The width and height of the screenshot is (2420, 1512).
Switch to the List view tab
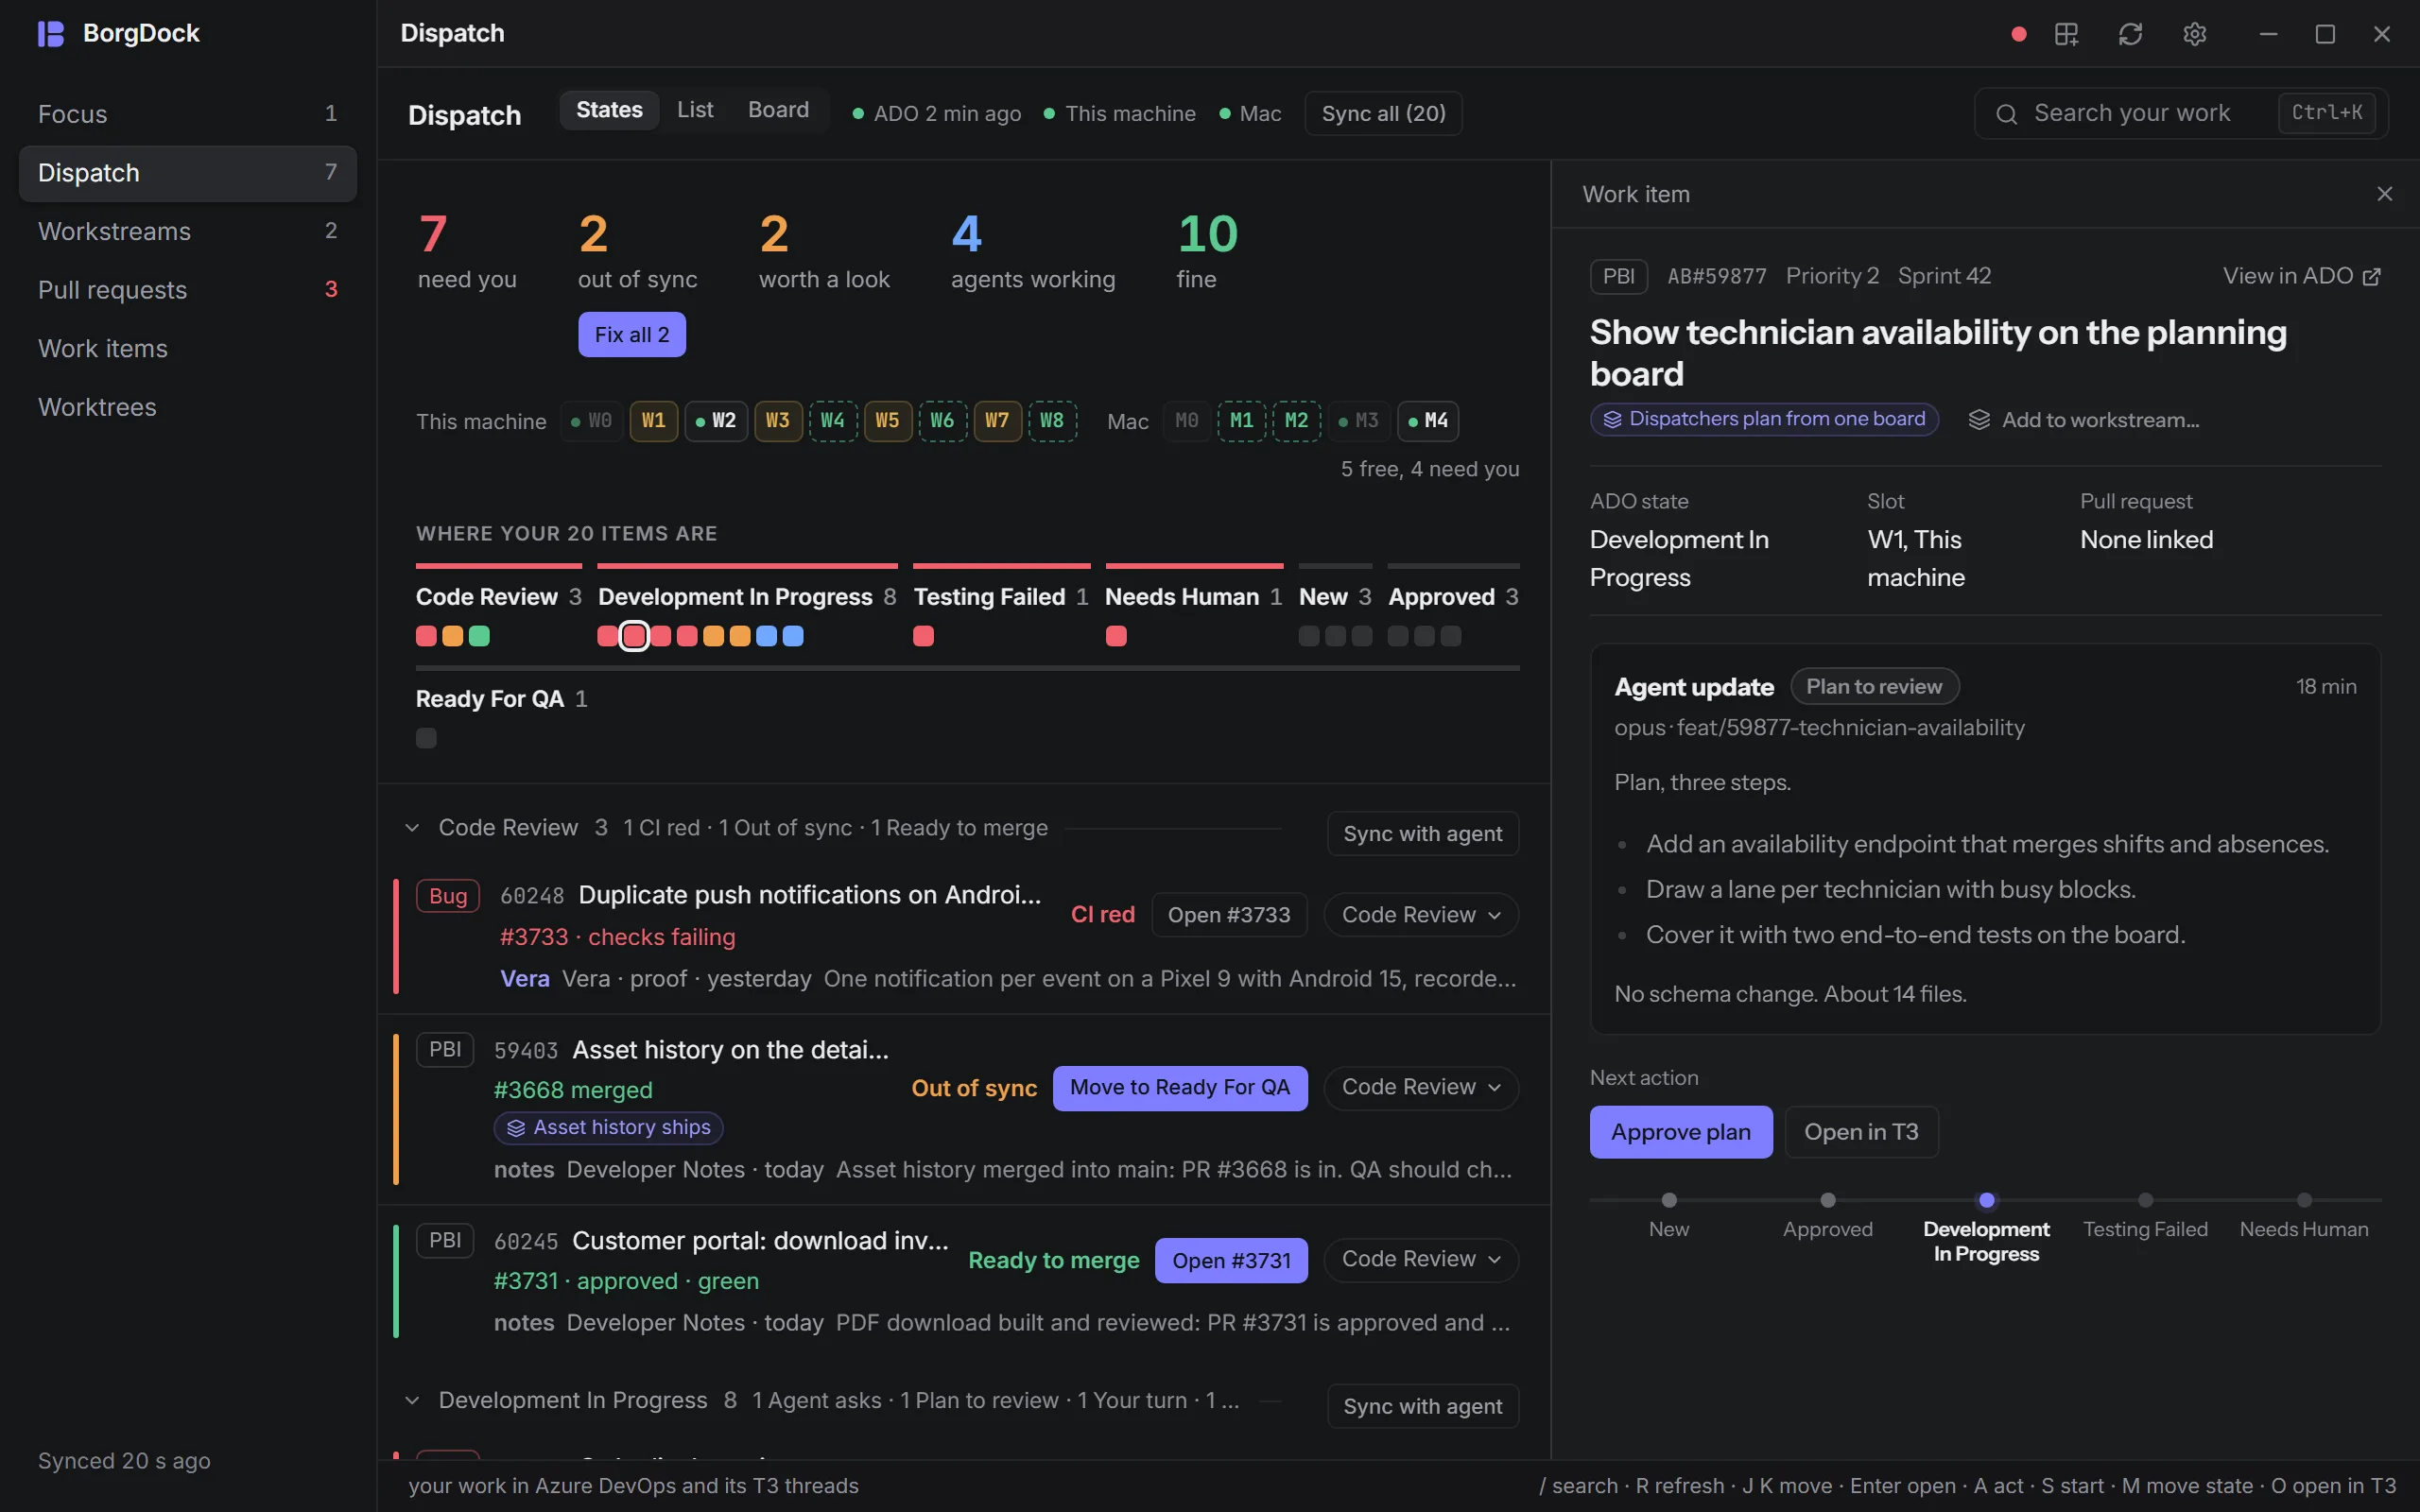tap(695, 110)
